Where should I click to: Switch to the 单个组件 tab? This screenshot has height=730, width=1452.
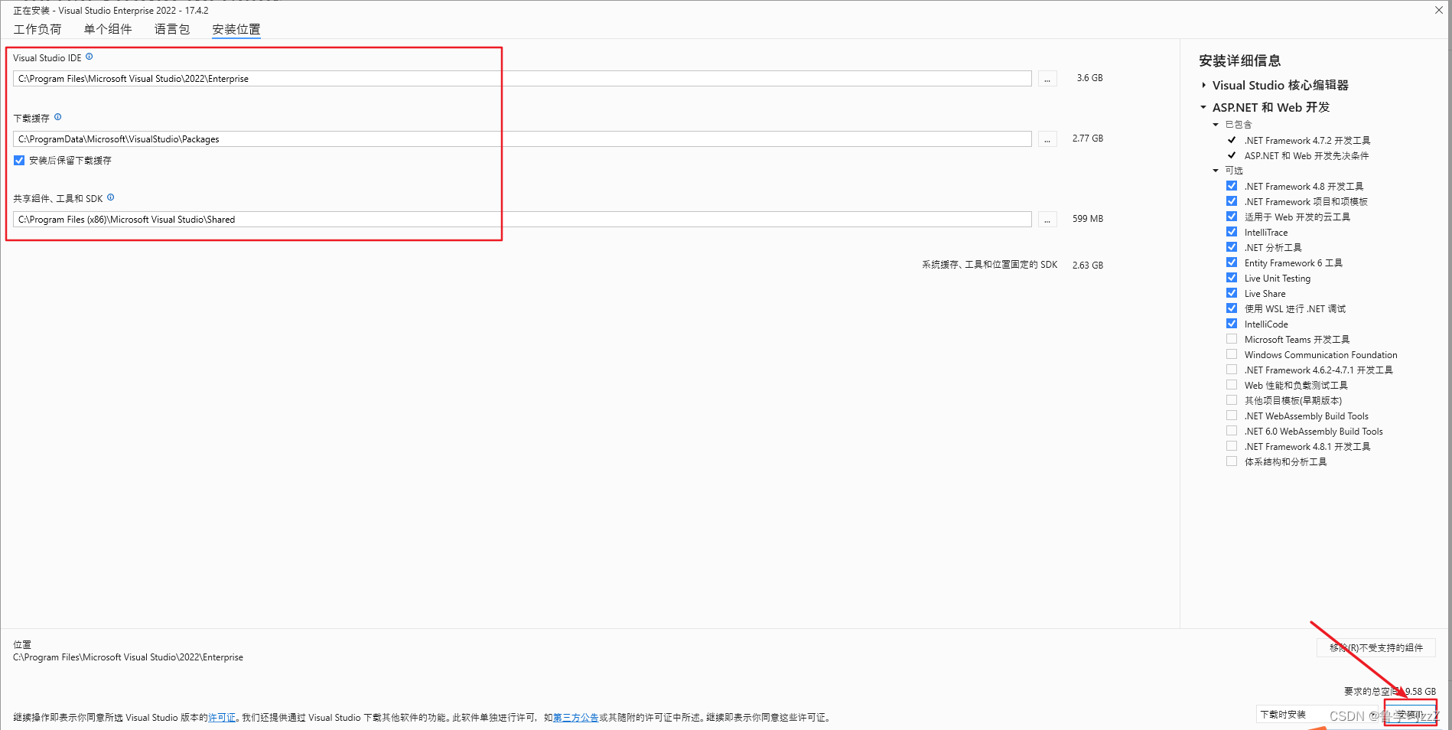click(108, 29)
